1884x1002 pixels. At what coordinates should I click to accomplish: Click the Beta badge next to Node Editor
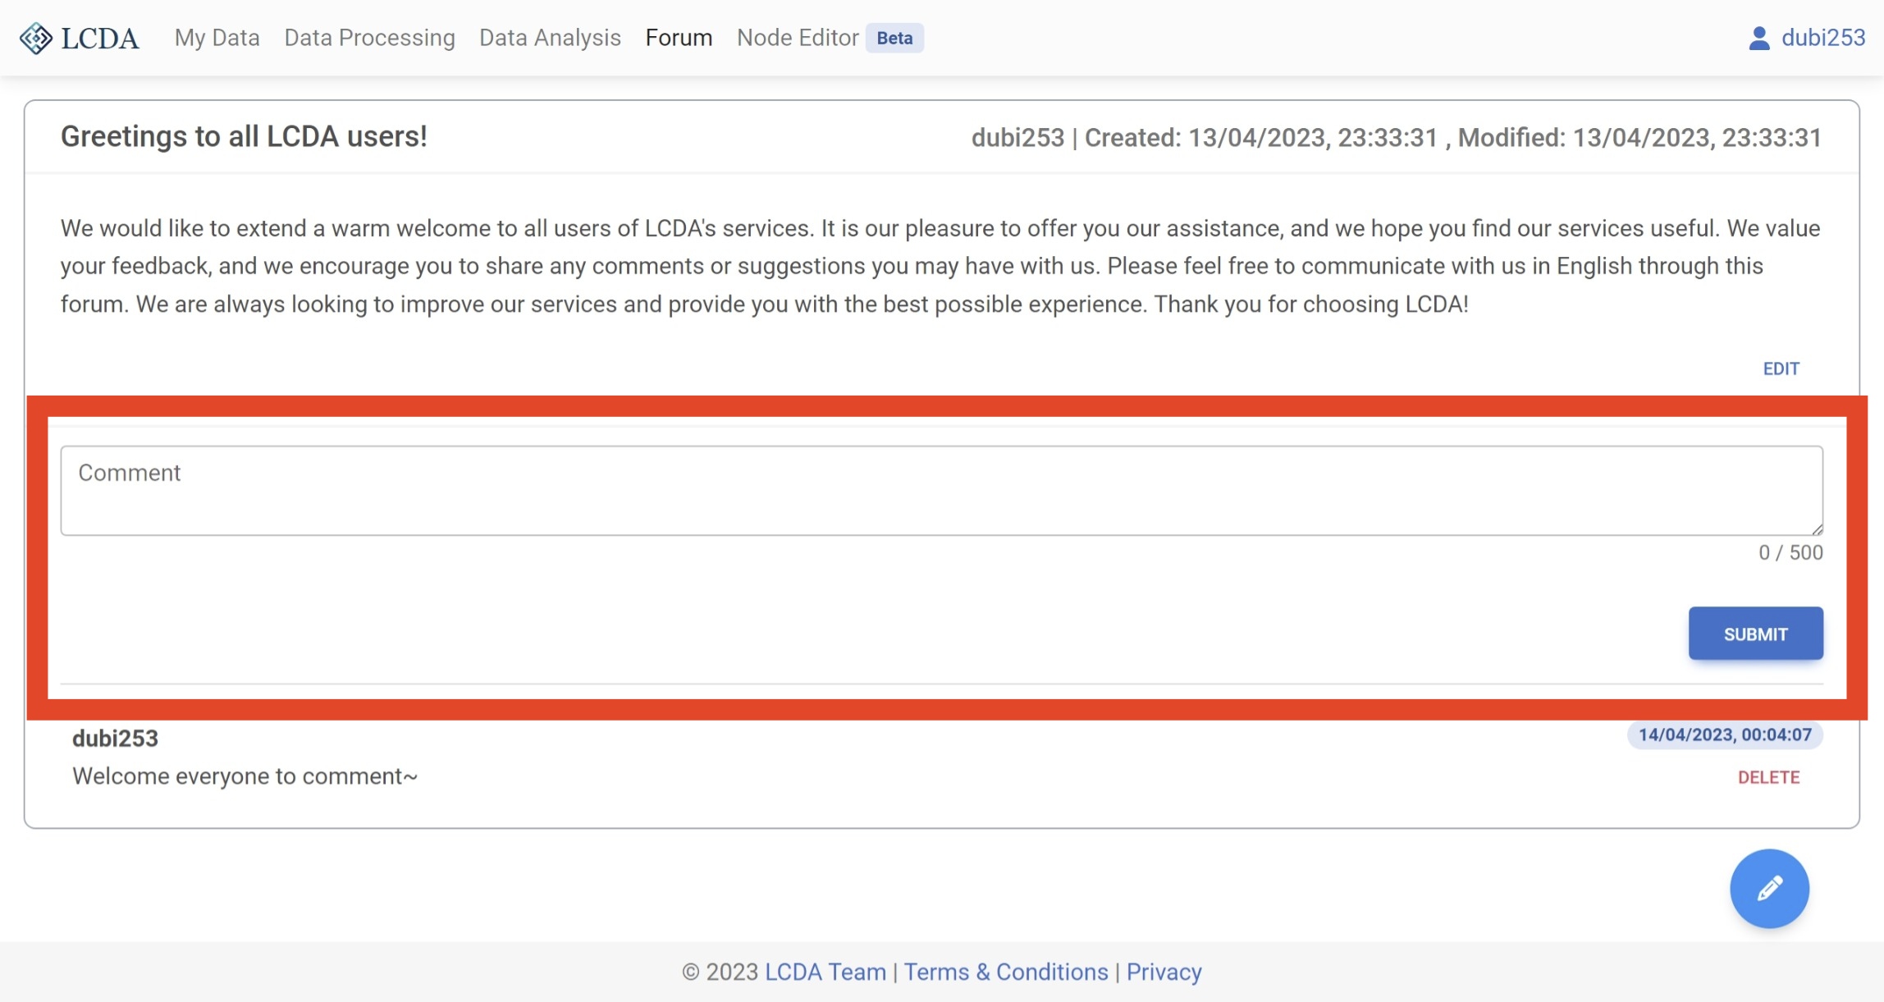pos(894,38)
